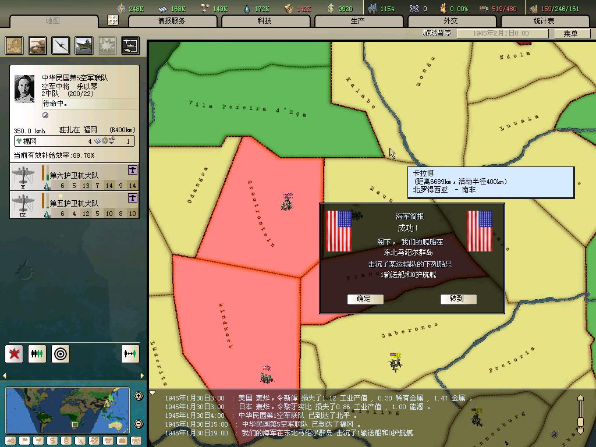Image resolution: width=596 pixels, height=447 pixels.
Task: Select the political map mode flag icon
Action: tap(24, 441)
